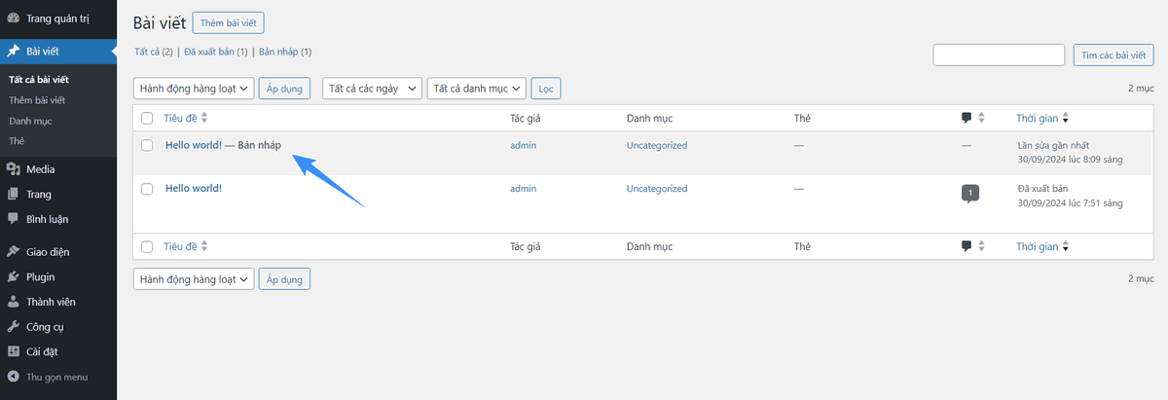Screen dimensions: 1168x400
Task: Open the Hello world! — Bản nháp post title
Action: click(x=223, y=145)
